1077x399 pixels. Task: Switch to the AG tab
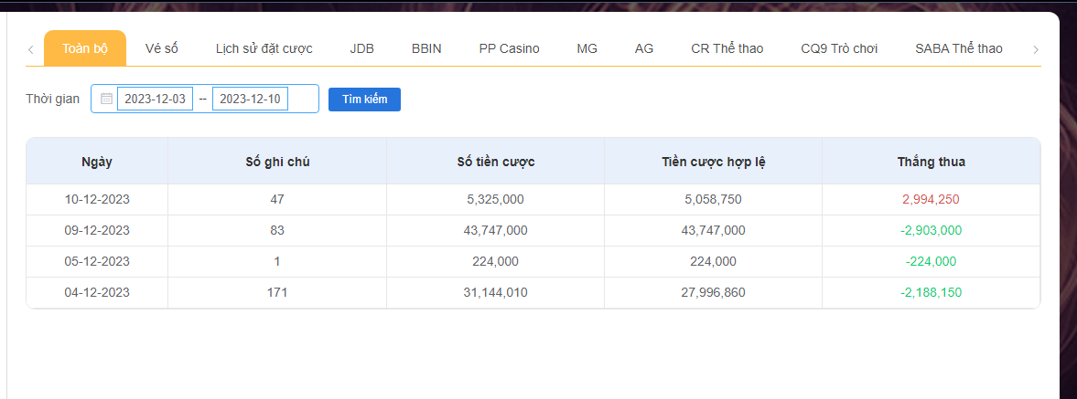point(644,48)
